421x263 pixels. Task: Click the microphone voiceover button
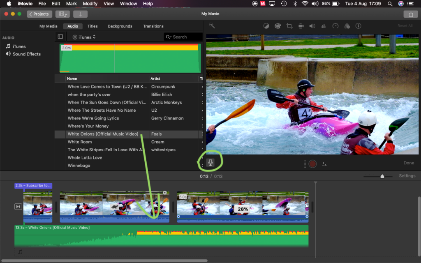pyautogui.click(x=210, y=162)
